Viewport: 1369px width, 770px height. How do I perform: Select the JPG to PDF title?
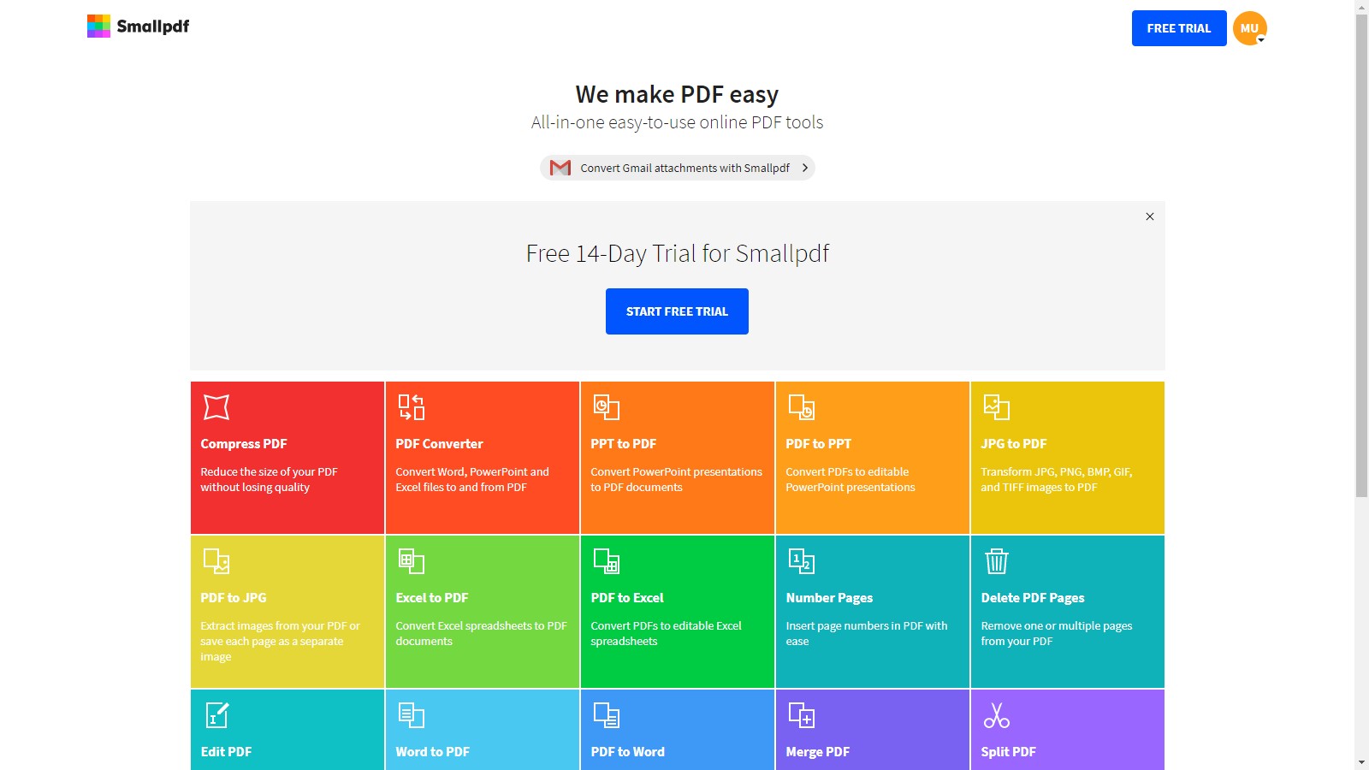1014,444
